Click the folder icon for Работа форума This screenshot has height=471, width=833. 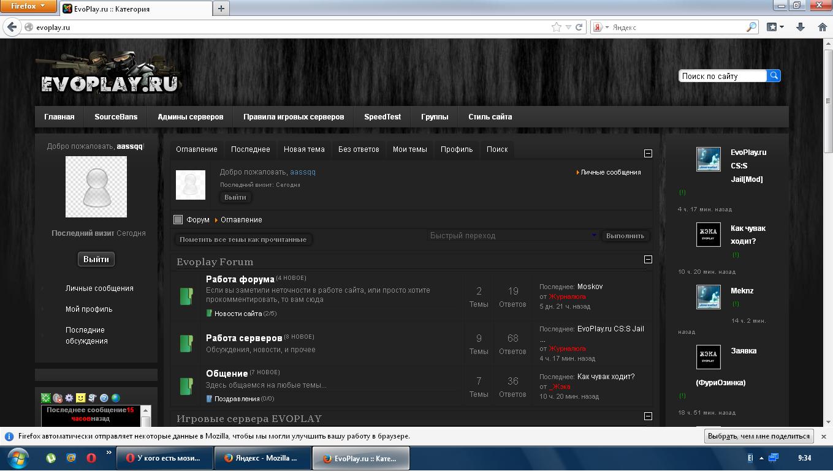click(x=186, y=296)
